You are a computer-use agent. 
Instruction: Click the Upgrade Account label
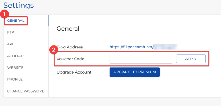click(x=74, y=72)
